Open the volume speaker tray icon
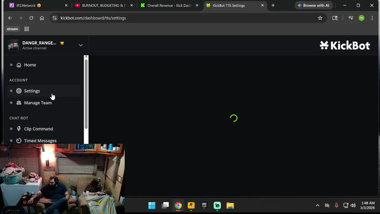This screenshot has width=380, height=214. point(353,205)
